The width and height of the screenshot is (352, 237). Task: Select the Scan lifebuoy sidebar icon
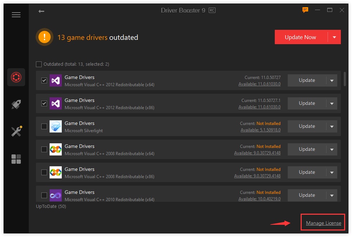(x=16, y=77)
